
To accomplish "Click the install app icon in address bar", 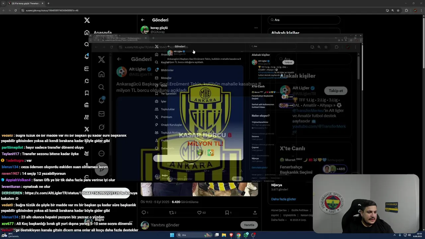I will click(x=387, y=10).
